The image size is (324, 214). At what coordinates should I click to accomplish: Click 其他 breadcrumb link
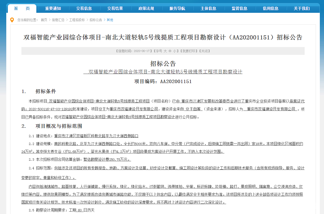(110, 20)
